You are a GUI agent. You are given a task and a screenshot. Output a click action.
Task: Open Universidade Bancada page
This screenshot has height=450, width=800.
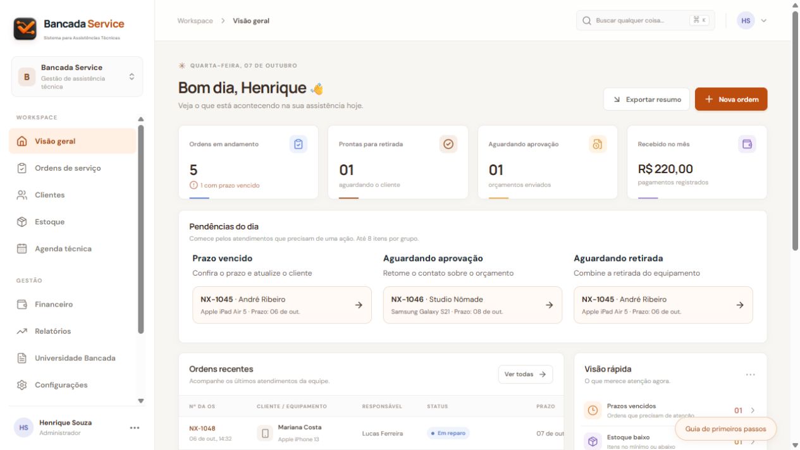point(73,358)
